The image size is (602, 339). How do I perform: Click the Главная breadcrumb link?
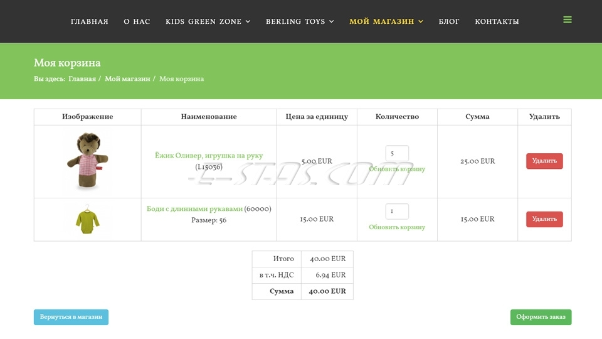82,79
